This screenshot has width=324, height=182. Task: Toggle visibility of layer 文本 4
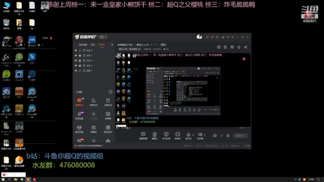click(x=76, y=50)
